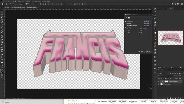
Task: Open the Ventana menu
Action: [x=44, y=1]
